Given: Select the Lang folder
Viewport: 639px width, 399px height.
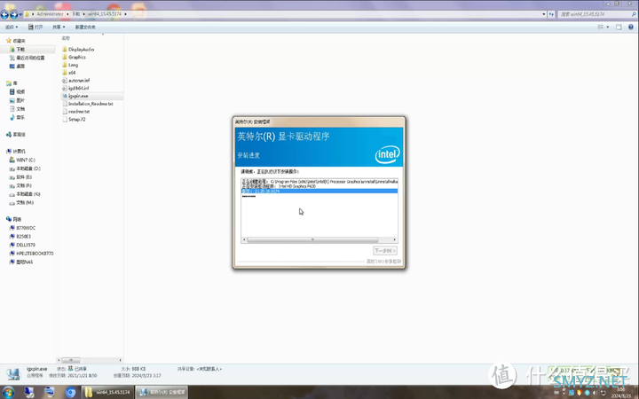Looking at the screenshot, I should pyautogui.click(x=70, y=65).
